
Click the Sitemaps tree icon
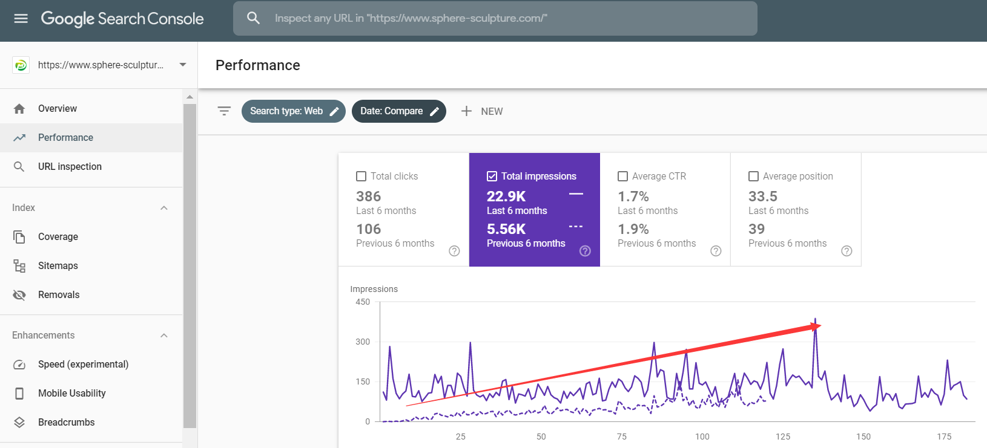tap(19, 266)
